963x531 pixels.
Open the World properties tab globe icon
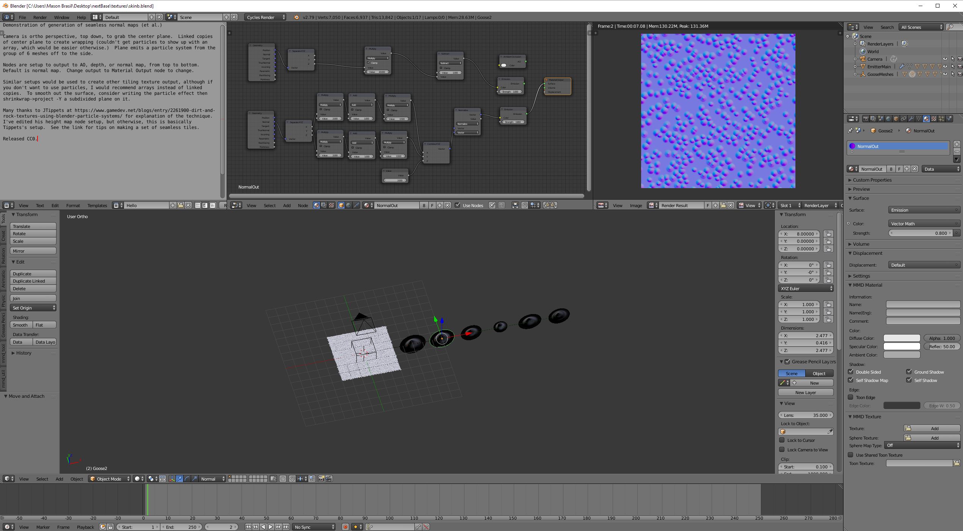pos(888,119)
